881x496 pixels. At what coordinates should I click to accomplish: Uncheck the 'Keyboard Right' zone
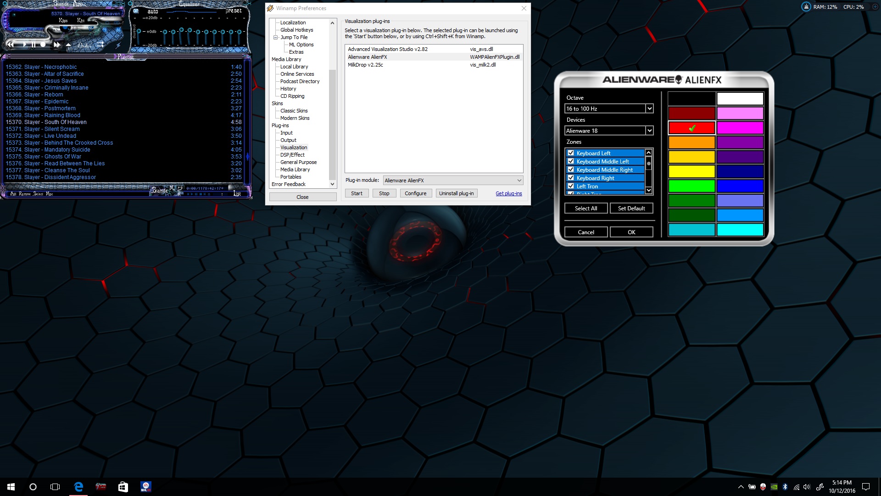(x=571, y=178)
